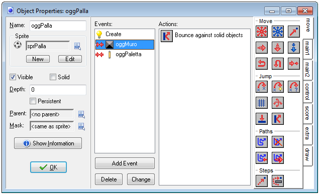This screenshot has width=320, height=195.
Task: Select the Move Towards point action icon
Action: pos(294,32)
